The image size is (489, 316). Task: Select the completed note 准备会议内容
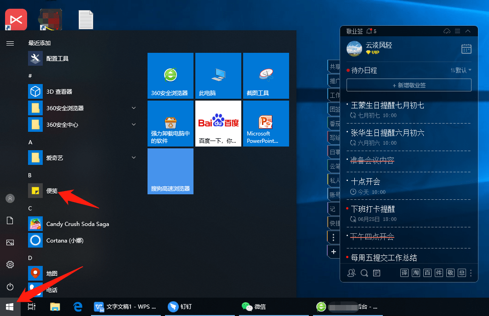coord(372,160)
